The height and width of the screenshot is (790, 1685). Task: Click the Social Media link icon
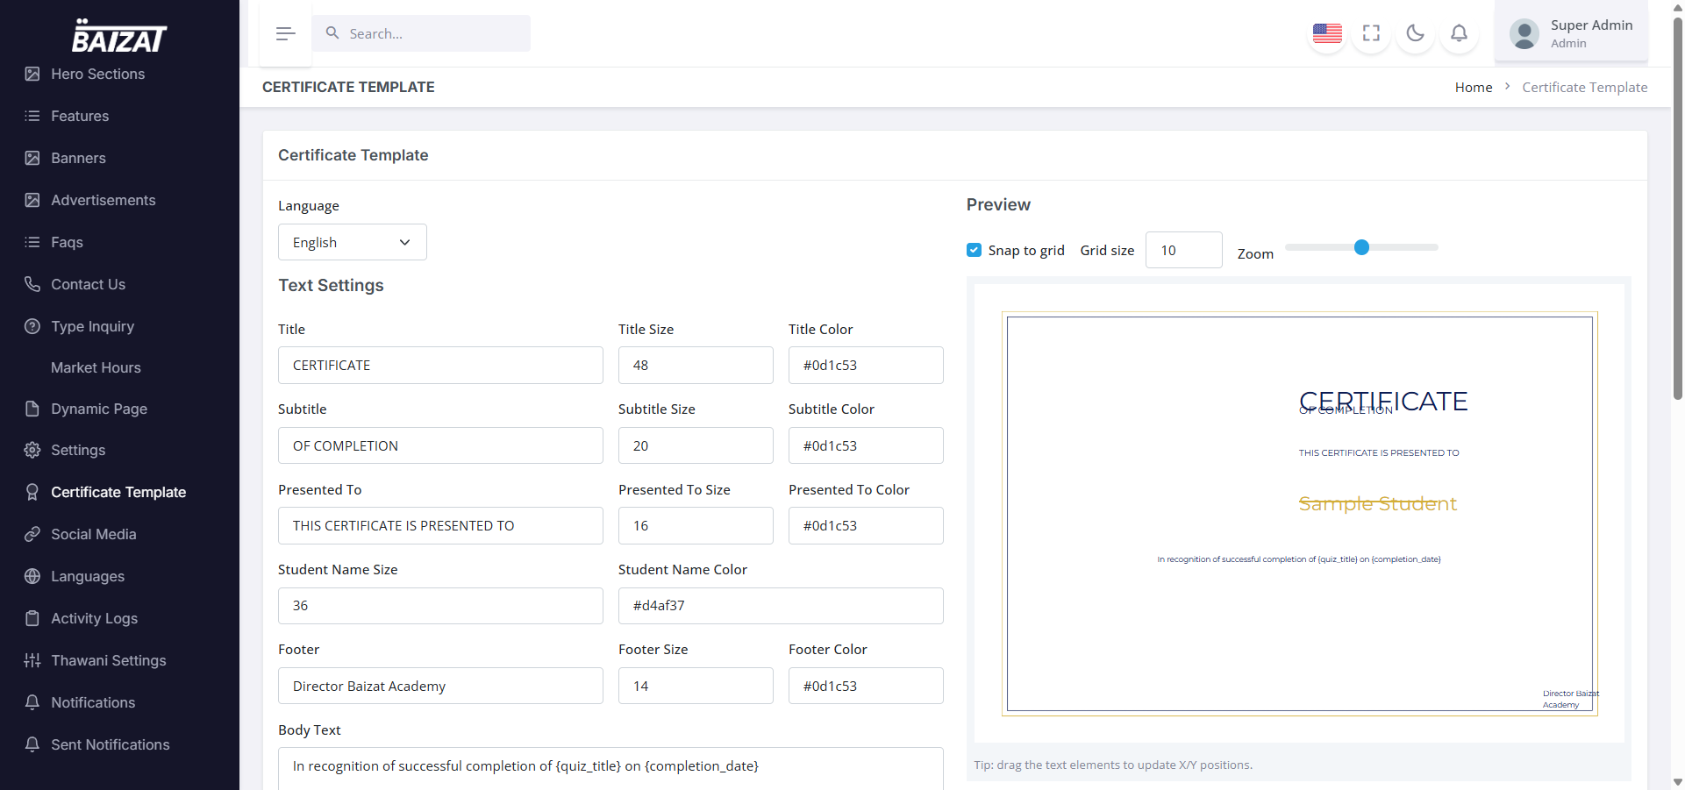(x=32, y=534)
